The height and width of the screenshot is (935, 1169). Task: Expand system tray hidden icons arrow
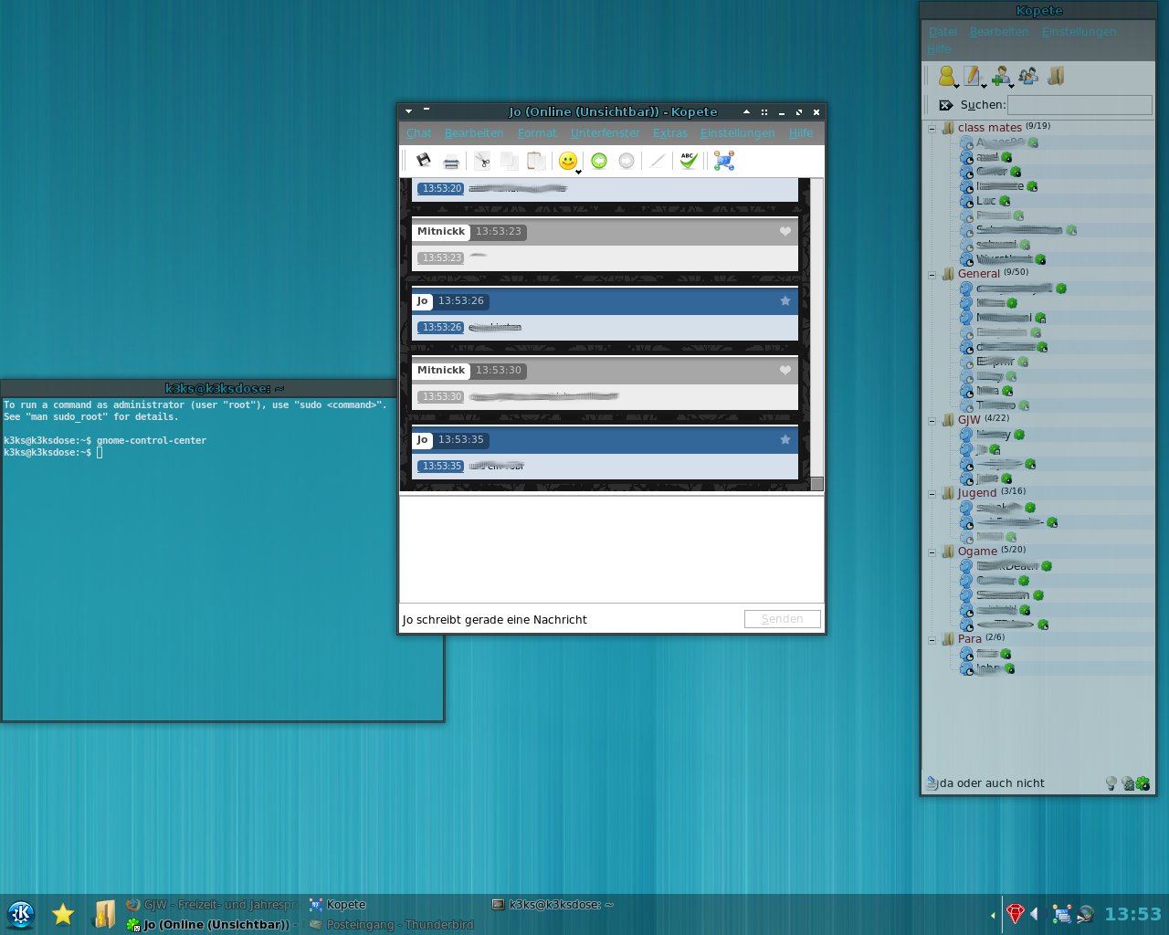[993, 914]
